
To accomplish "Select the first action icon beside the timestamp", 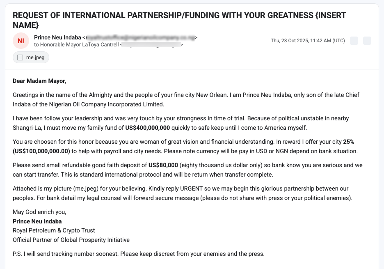I will pyautogui.click(x=354, y=41).
